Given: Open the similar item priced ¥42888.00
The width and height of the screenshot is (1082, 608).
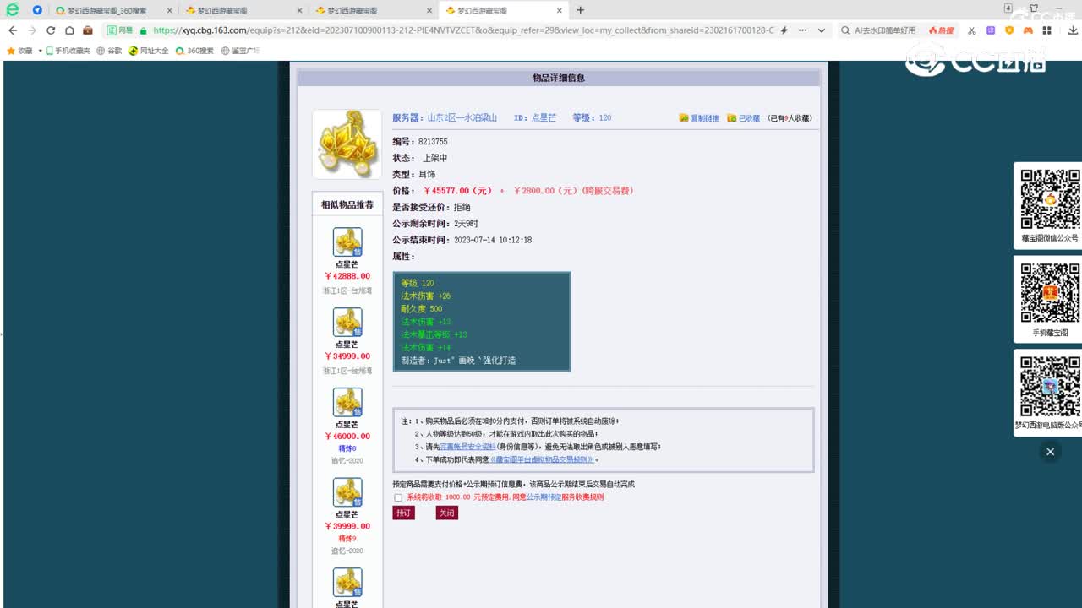Looking at the screenshot, I should [x=347, y=242].
